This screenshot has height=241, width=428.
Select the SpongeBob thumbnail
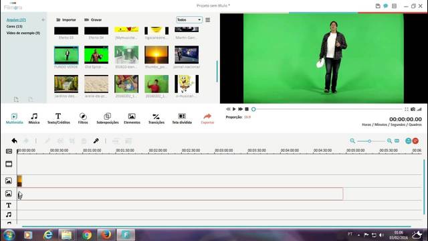[x=187, y=84]
